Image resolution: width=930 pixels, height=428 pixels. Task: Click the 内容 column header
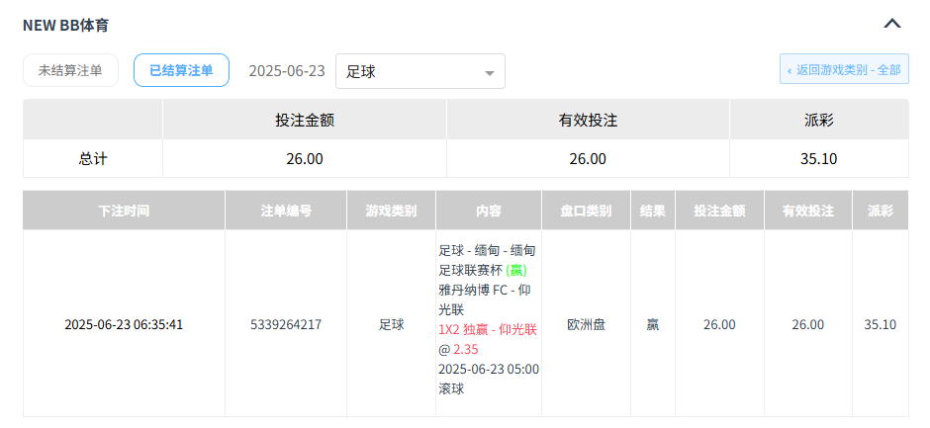click(x=489, y=211)
